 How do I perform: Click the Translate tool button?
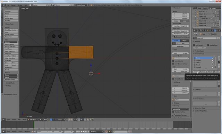[x=11, y=11]
